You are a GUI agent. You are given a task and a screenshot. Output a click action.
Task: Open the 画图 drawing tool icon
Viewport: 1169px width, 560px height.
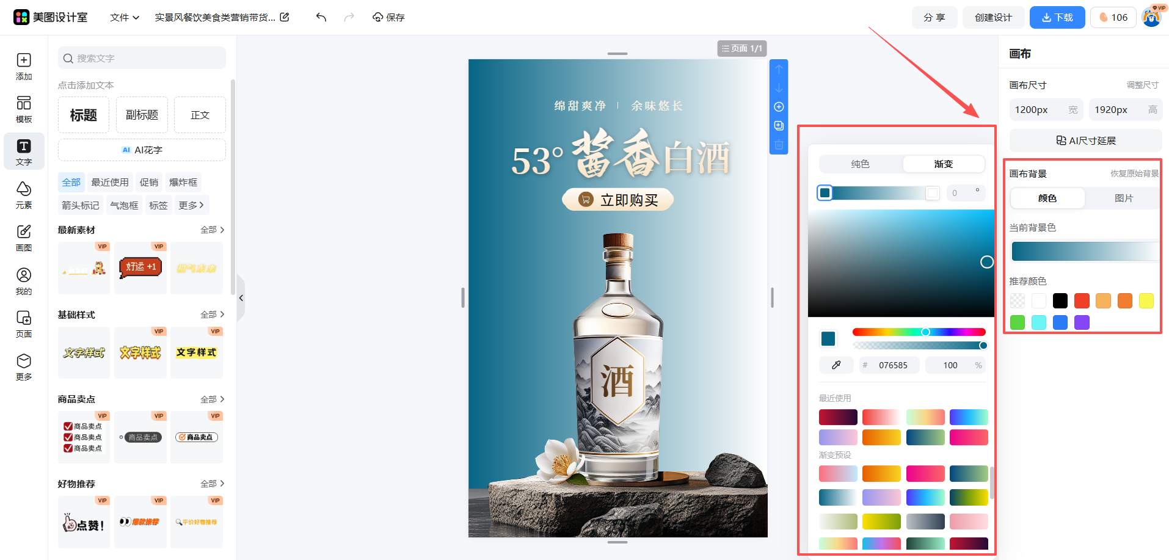click(x=24, y=238)
